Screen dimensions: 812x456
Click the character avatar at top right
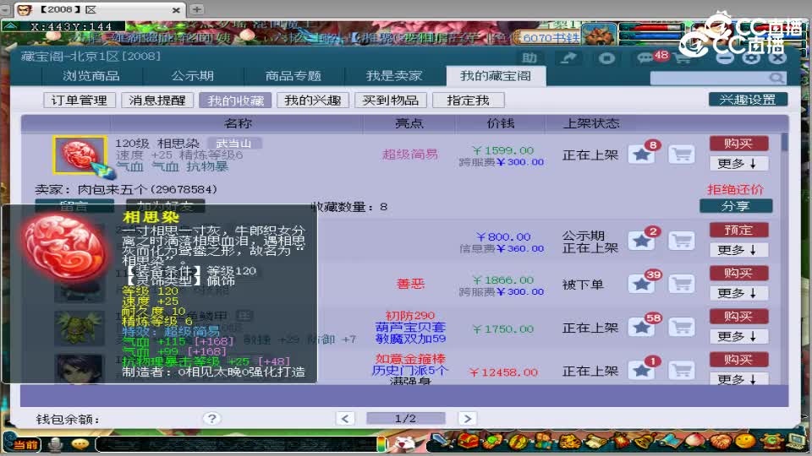599,34
